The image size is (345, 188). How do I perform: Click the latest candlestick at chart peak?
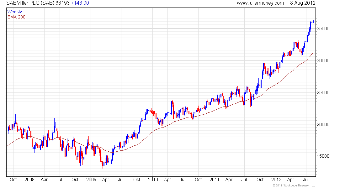313,22
